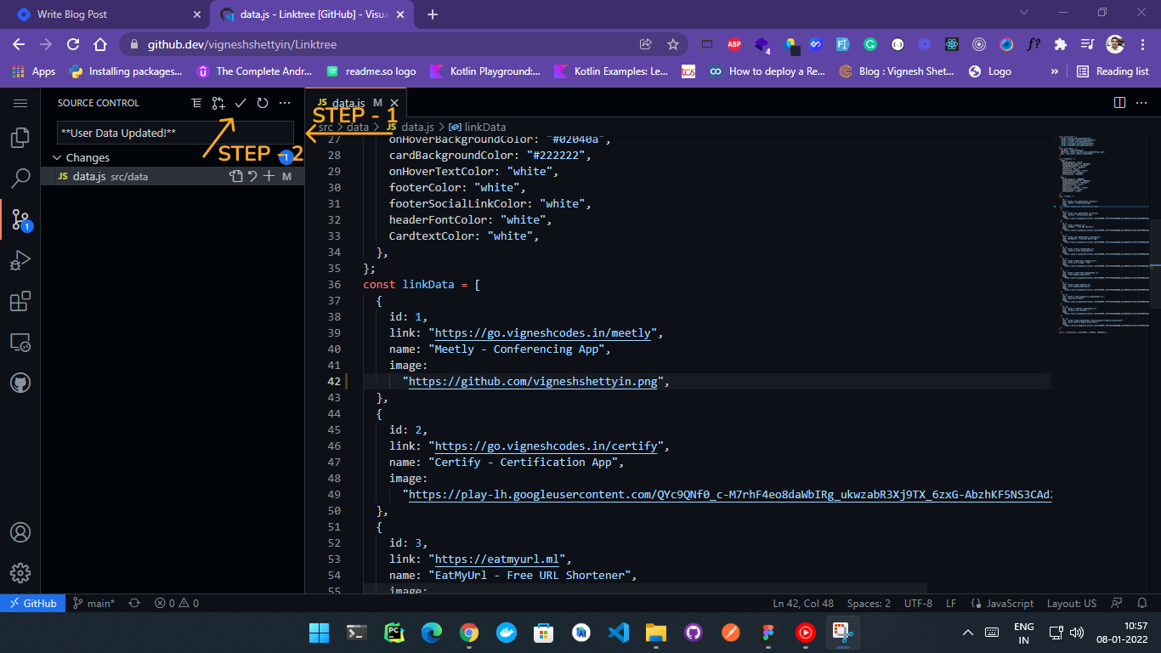The image size is (1161, 653).
Task: Open readme.so logo bookmark
Action: [371, 71]
